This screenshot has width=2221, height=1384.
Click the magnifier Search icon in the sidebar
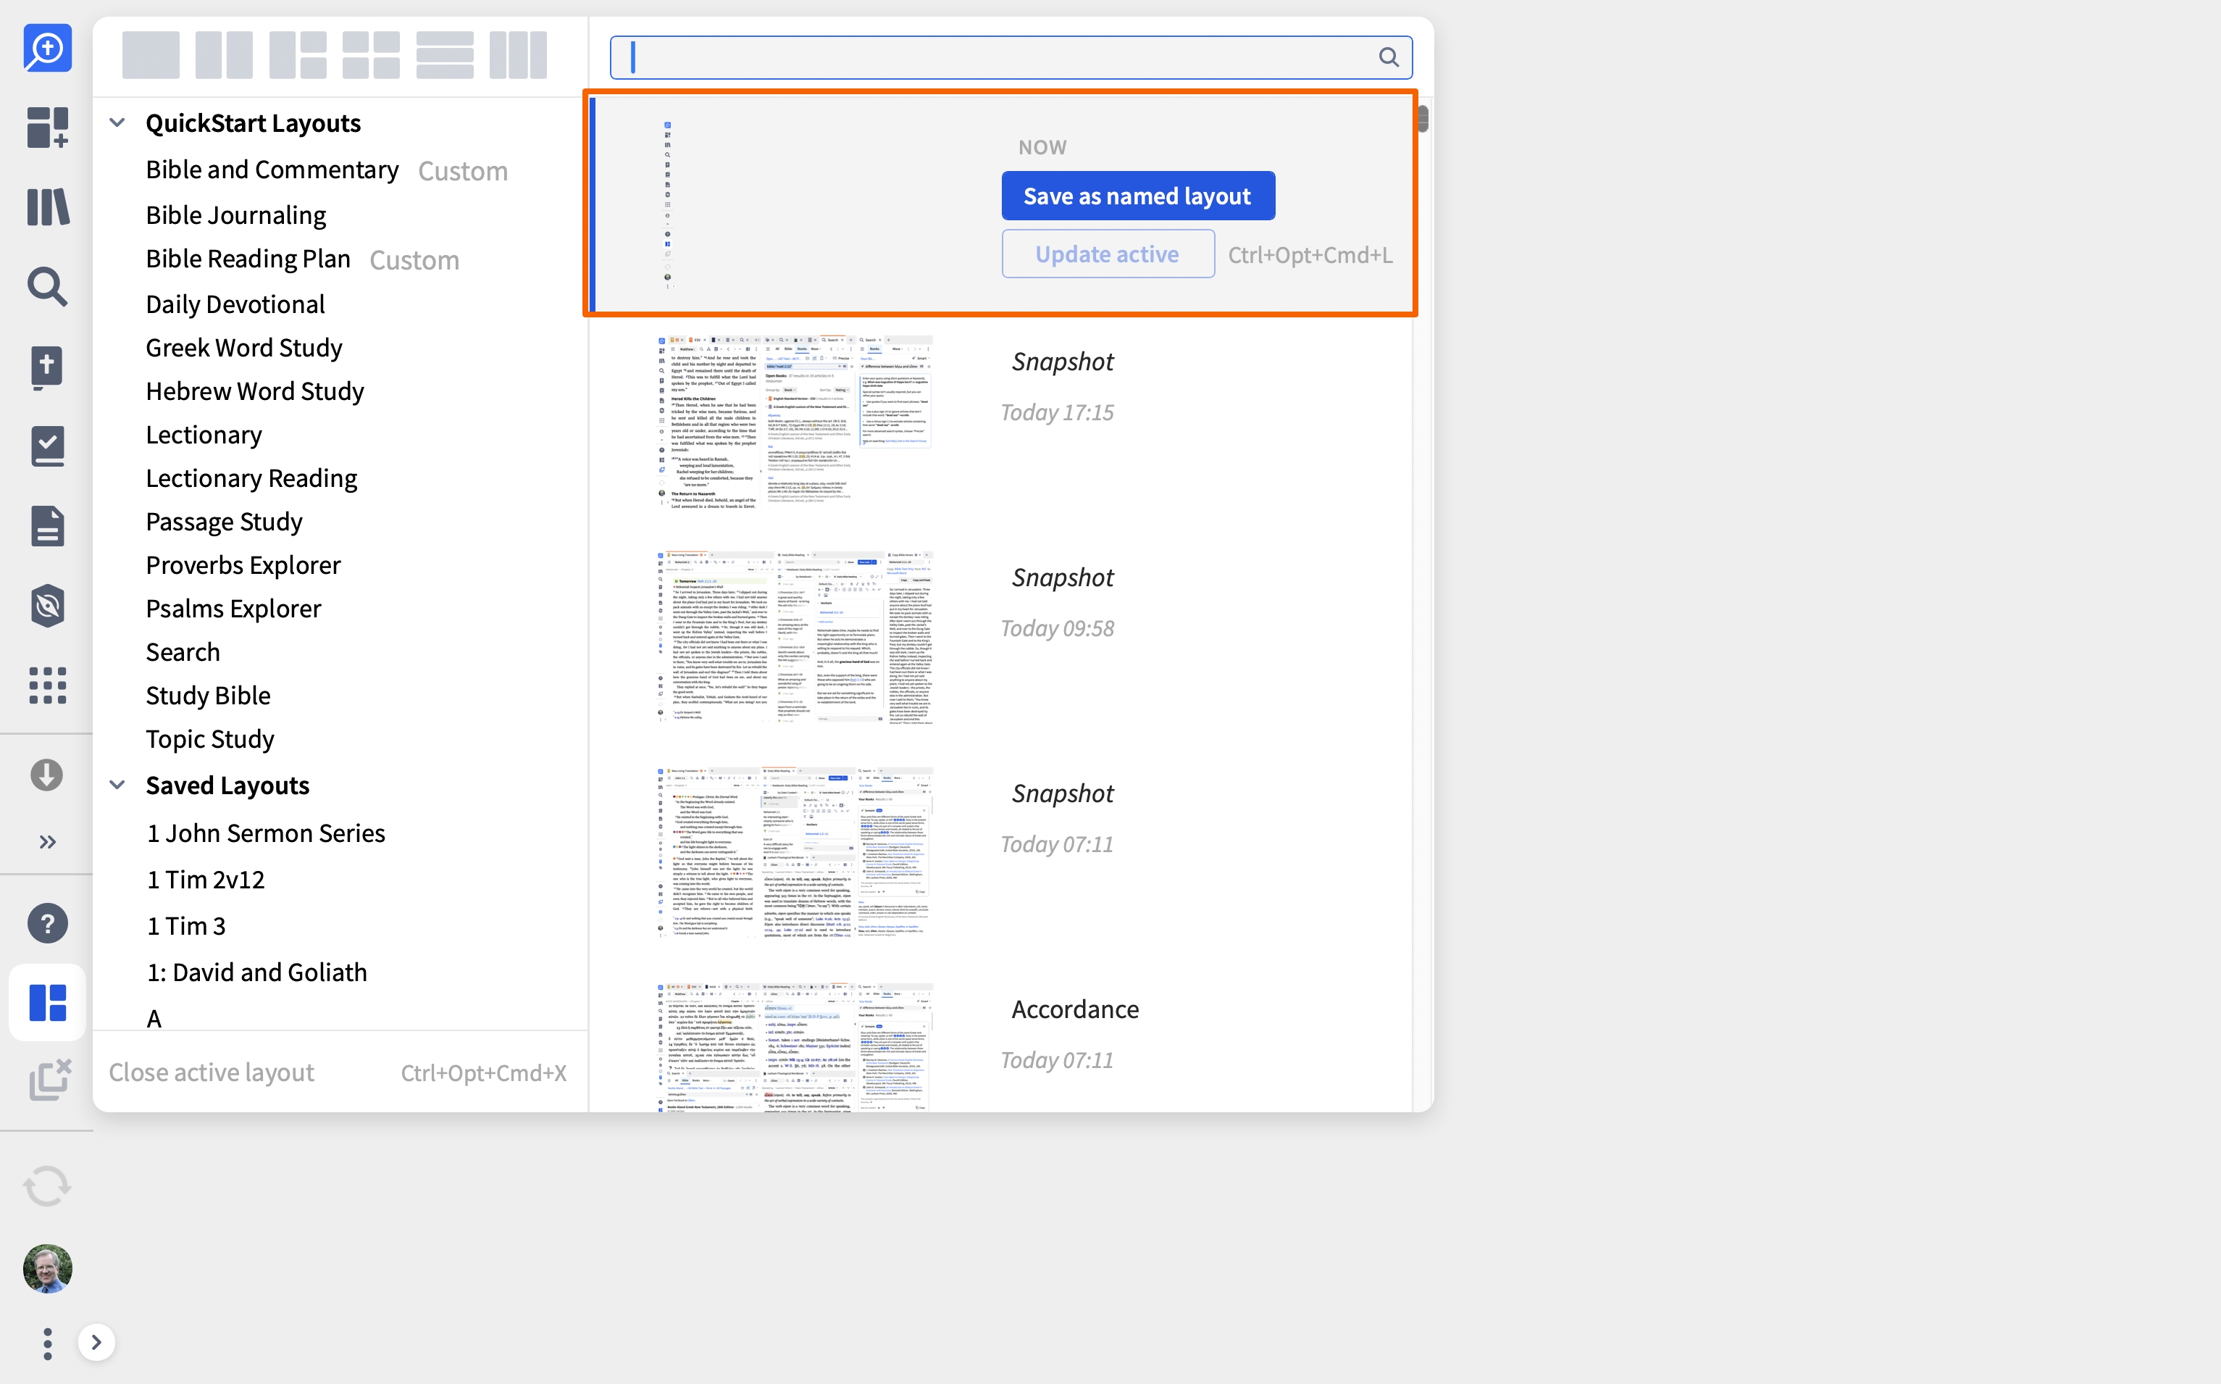coord(48,286)
